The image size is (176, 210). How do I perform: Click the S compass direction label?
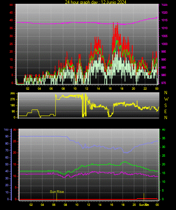click(165, 106)
